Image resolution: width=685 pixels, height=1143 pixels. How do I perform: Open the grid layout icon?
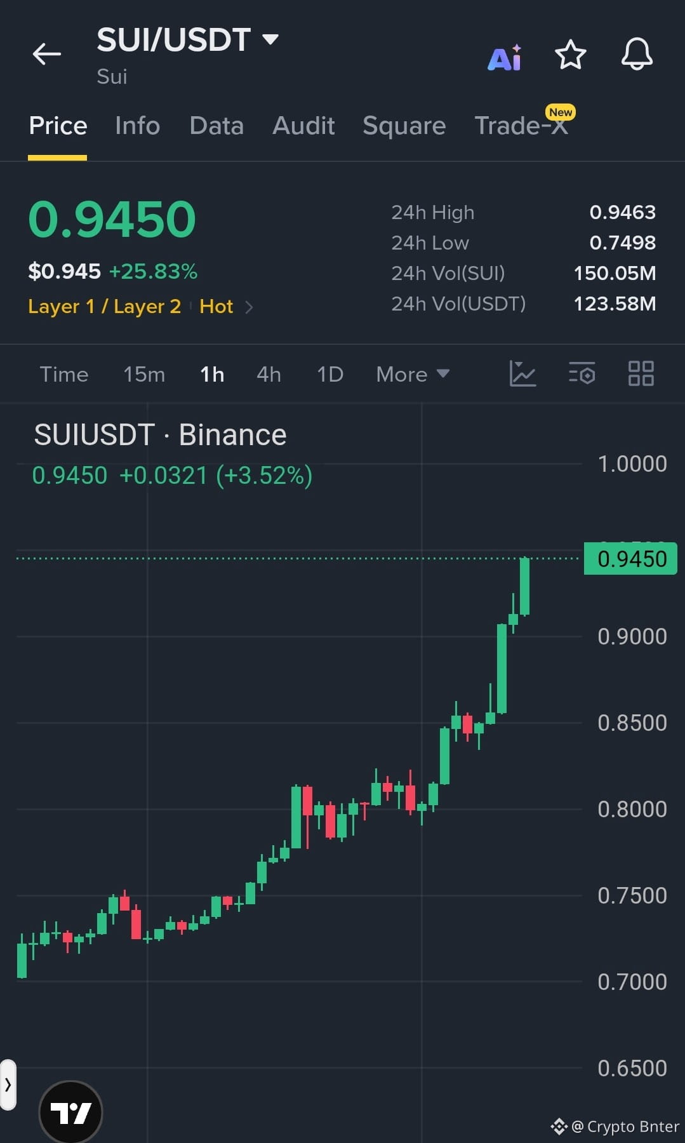[x=641, y=373]
